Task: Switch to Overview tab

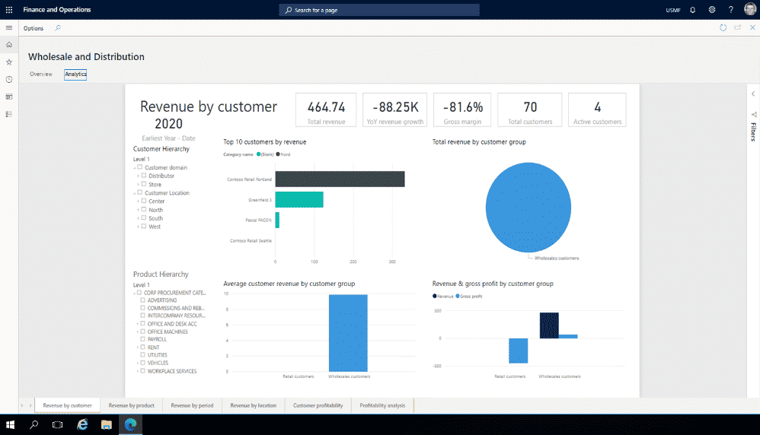Action: (x=40, y=74)
